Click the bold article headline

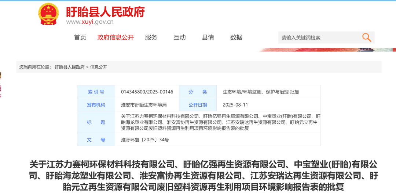(203, 176)
